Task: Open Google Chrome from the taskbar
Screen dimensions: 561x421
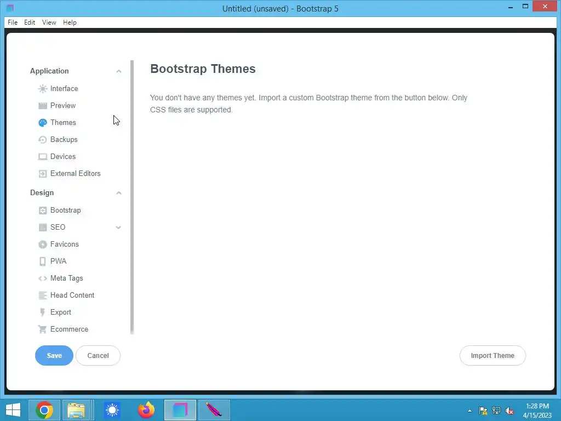Action: tap(44, 410)
